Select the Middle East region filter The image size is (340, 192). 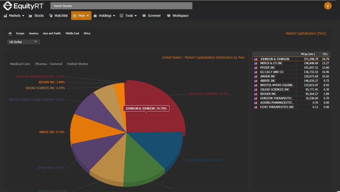[x=72, y=33]
